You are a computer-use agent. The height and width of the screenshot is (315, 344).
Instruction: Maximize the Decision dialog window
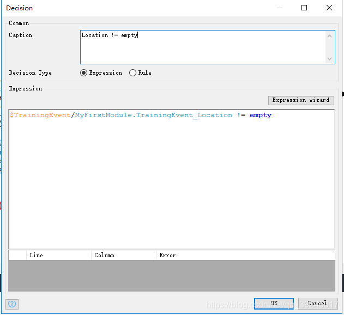[x=304, y=8]
